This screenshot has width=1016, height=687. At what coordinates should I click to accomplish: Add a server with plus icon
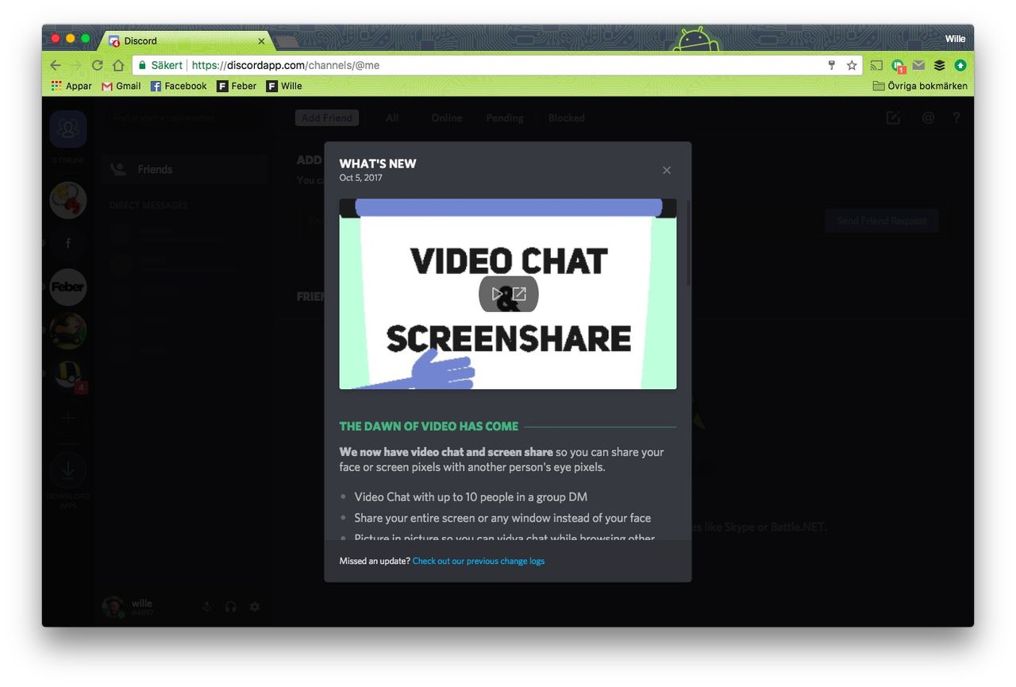tap(68, 418)
